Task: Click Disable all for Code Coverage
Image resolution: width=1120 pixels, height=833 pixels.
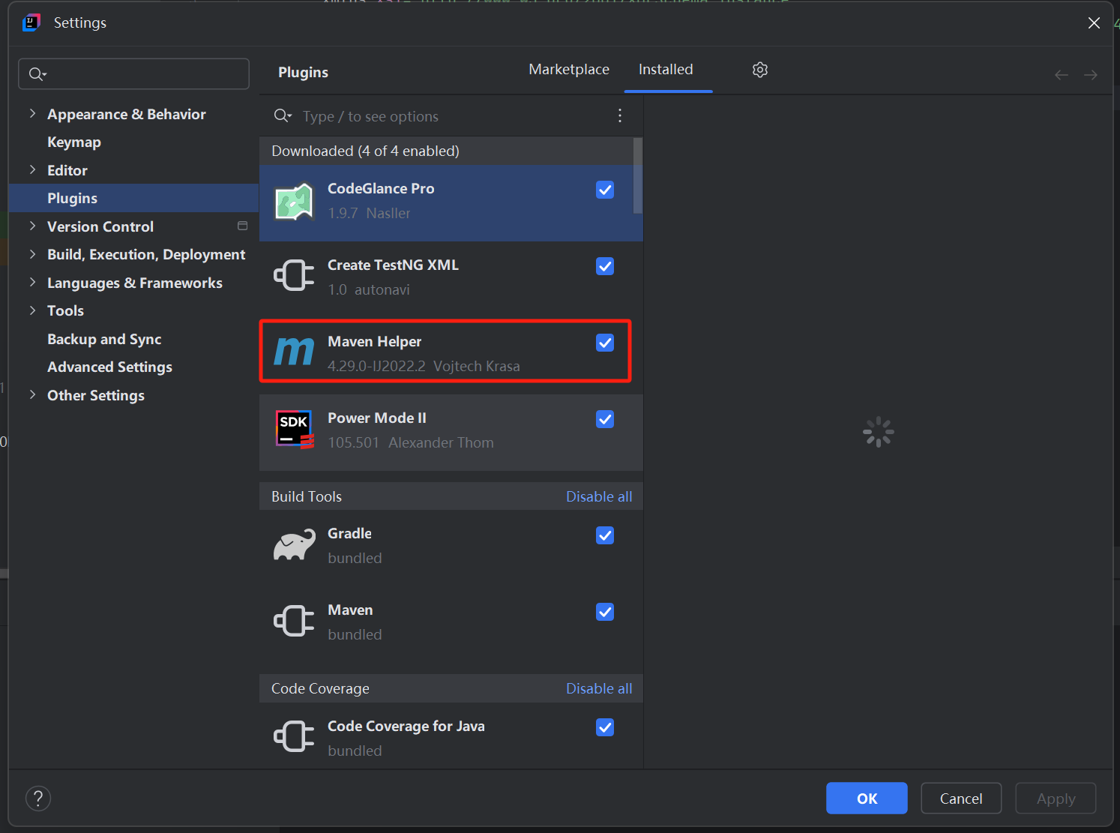Action: click(x=599, y=688)
